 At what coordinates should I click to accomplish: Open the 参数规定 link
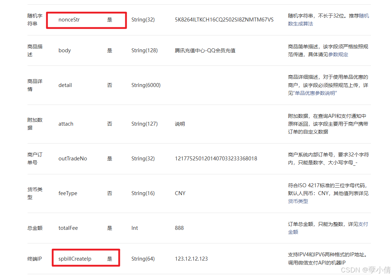coord(338,54)
